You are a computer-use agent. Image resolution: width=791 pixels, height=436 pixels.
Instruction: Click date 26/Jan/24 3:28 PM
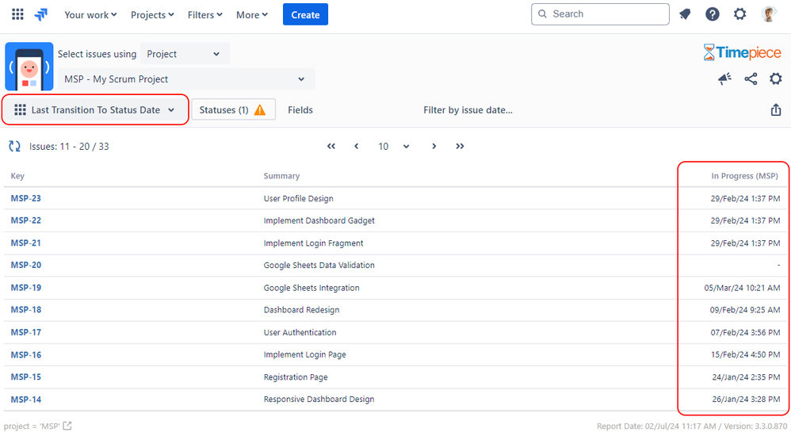tap(746, 400)
